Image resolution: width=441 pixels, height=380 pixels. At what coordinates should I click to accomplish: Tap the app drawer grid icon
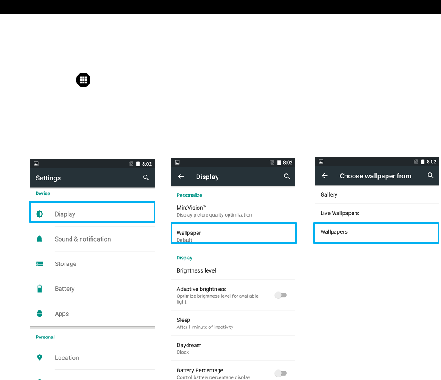pos(83,80)
